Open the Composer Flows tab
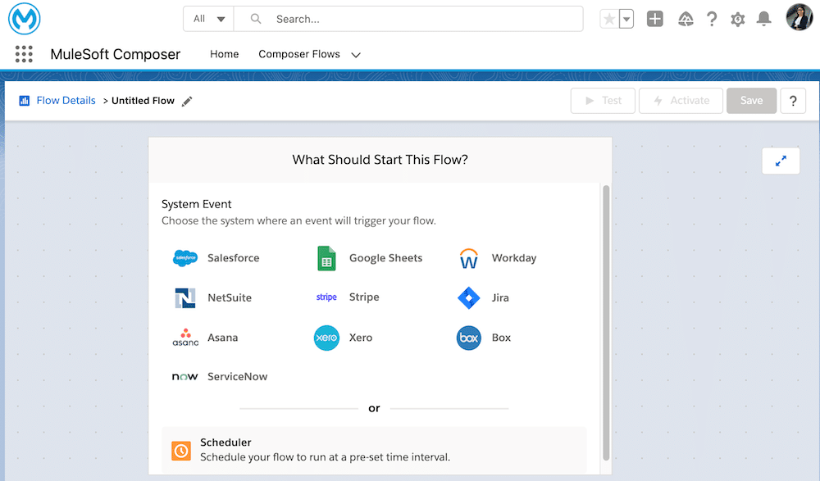 click(x=299, y=54)
